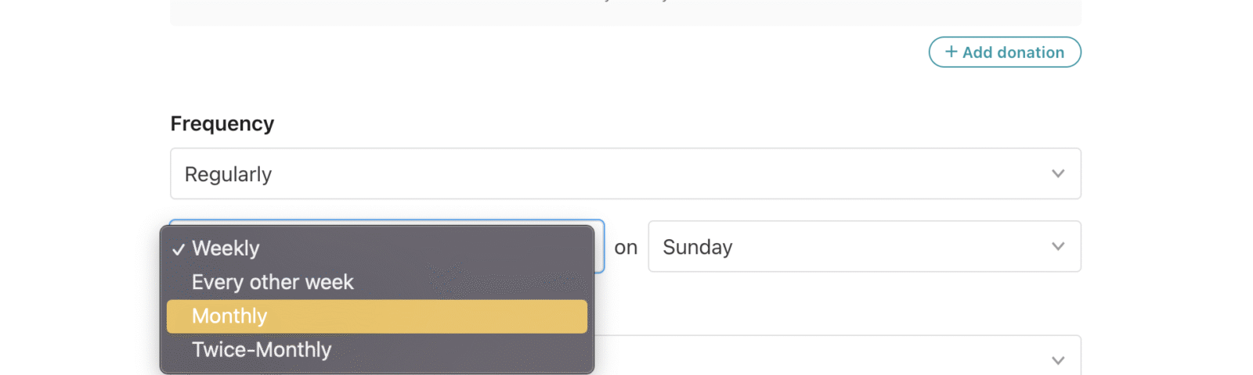Click the plus icon in Add donation
The image size is (1253, 375).
[951, 52]
